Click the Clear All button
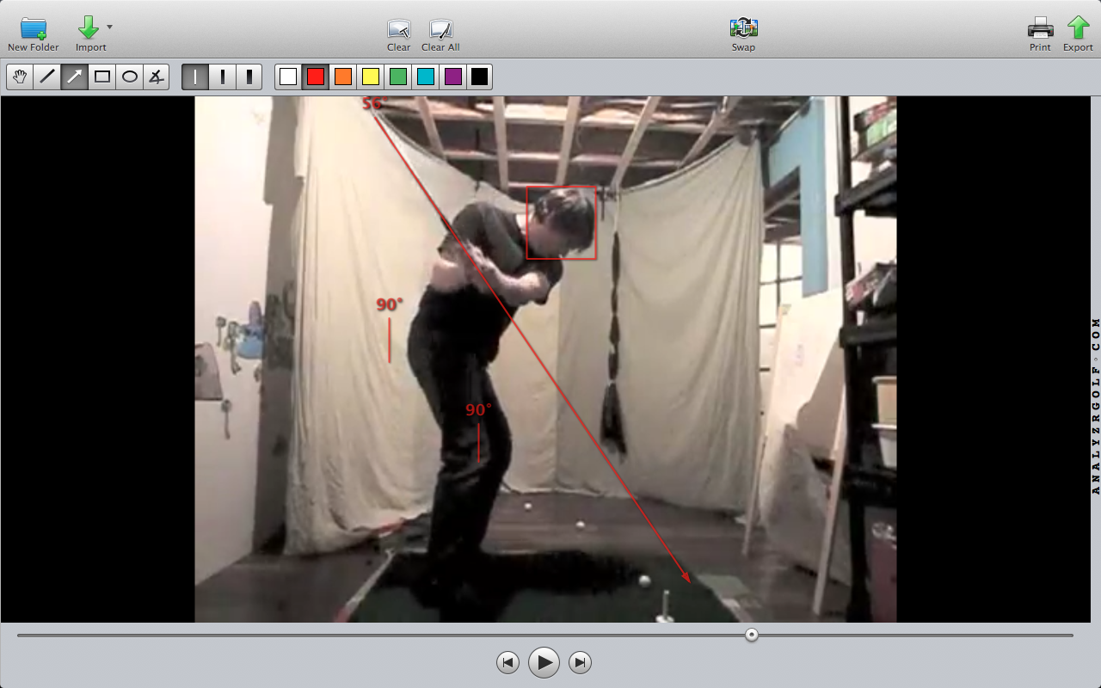This screenshot has height=688, width=1101. 440,28
